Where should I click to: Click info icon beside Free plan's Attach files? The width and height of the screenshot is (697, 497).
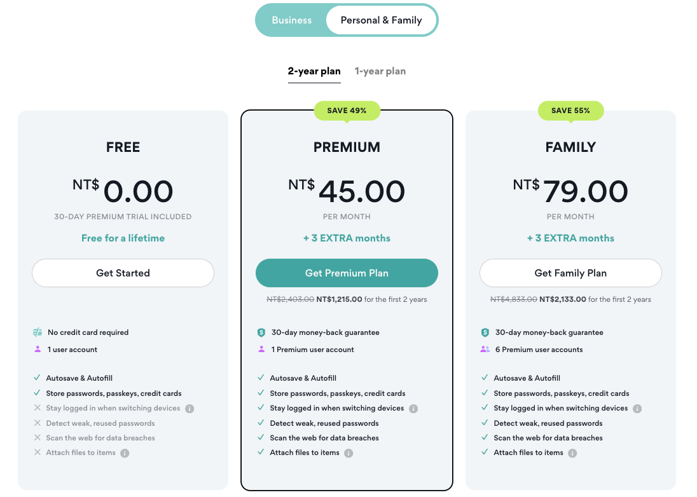[125, 453]
